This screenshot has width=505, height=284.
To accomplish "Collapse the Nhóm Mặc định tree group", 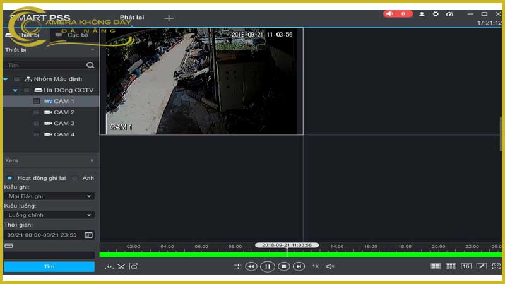I will (x=6, y=79).
